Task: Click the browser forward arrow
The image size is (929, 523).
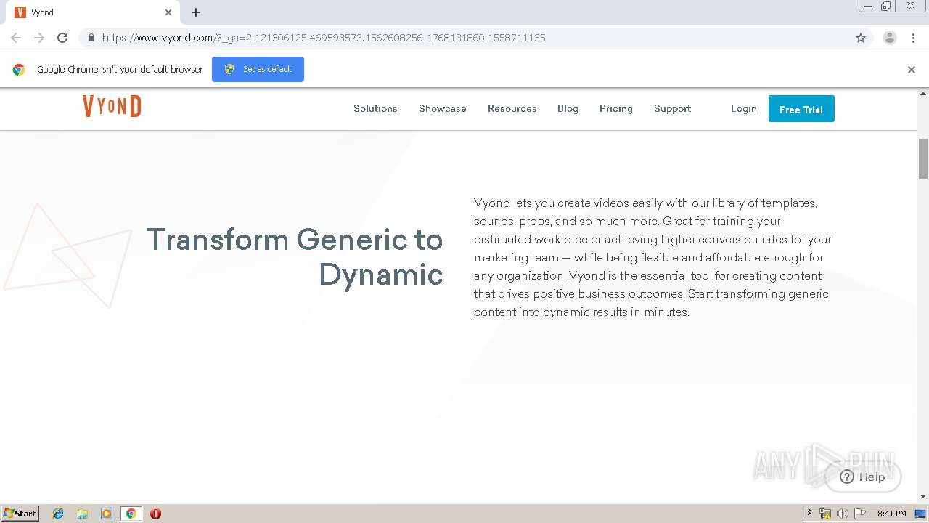Action: (x=39, y=38)
